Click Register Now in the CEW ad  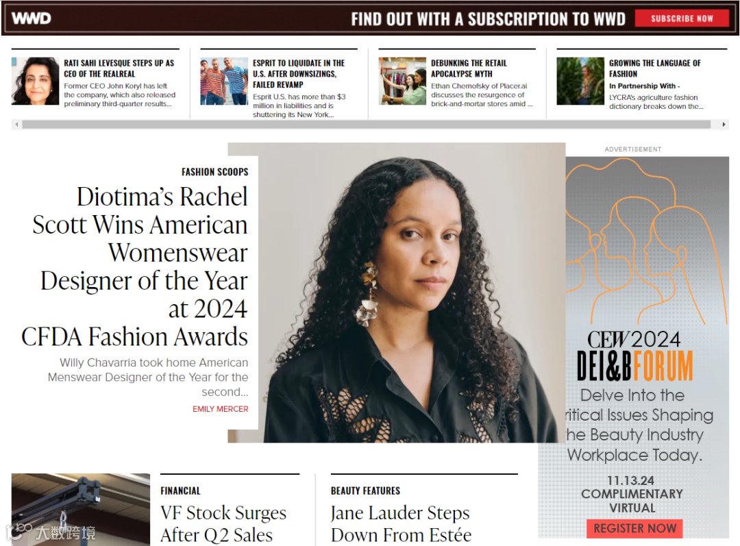(x=634, y=529)
